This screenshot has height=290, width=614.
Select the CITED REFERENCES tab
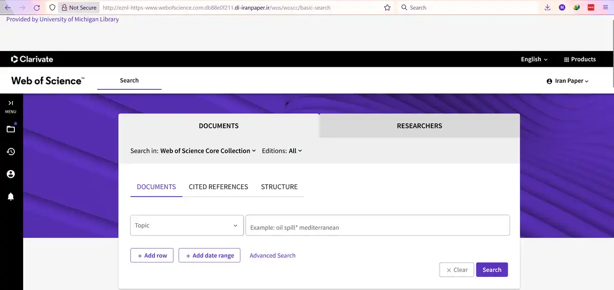(218, 187)
